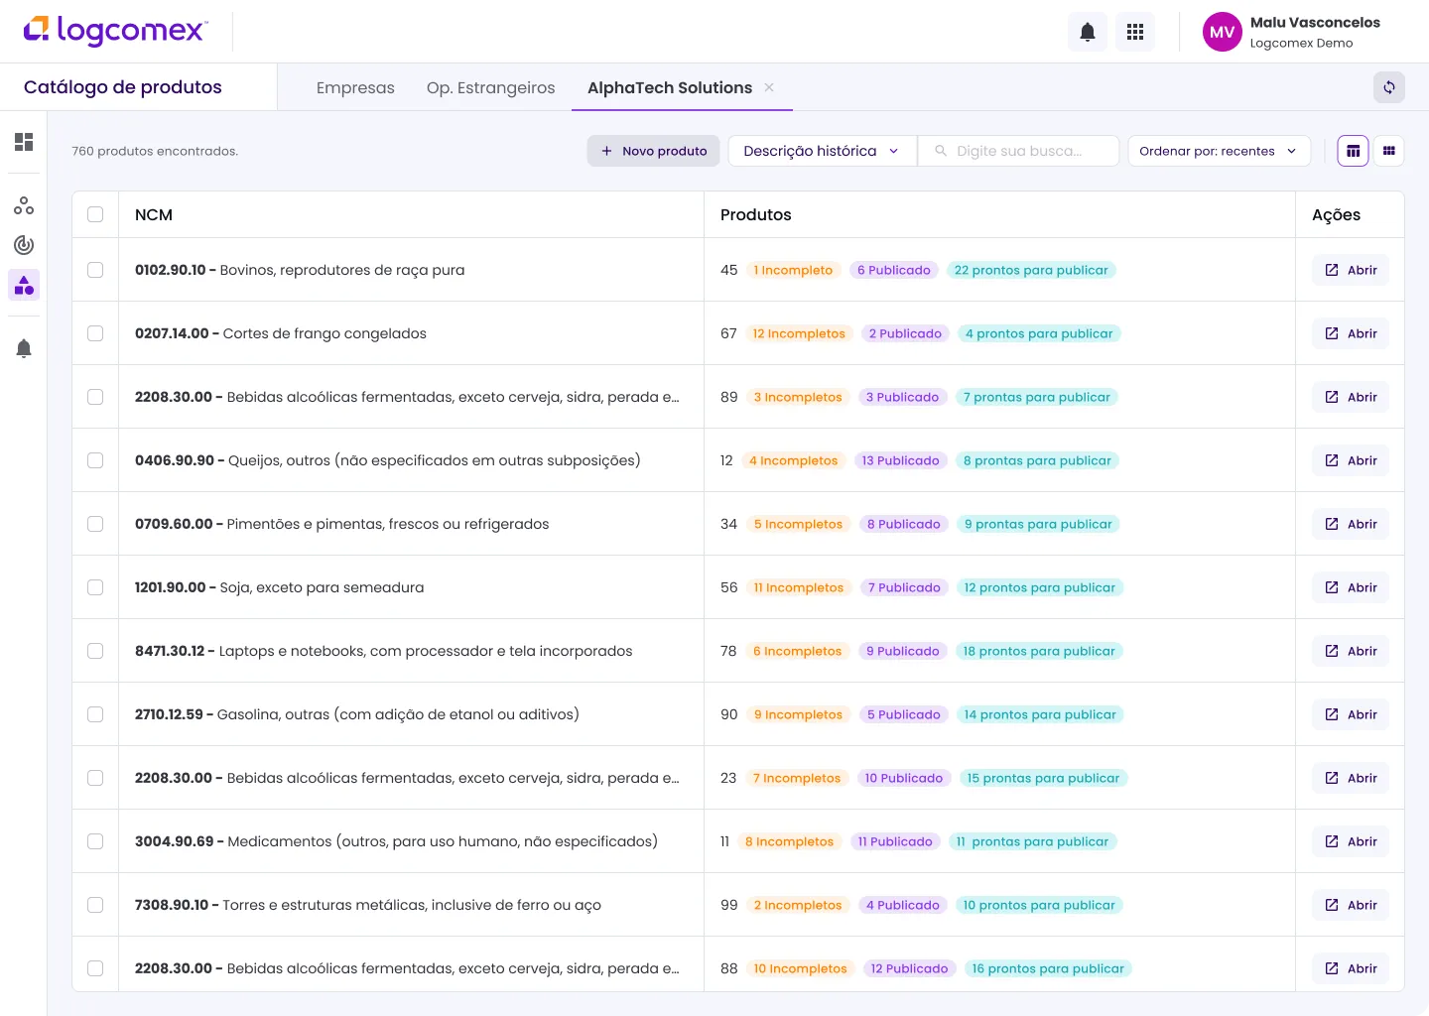Open the notifications bell in header

[x=1088, y=32]
